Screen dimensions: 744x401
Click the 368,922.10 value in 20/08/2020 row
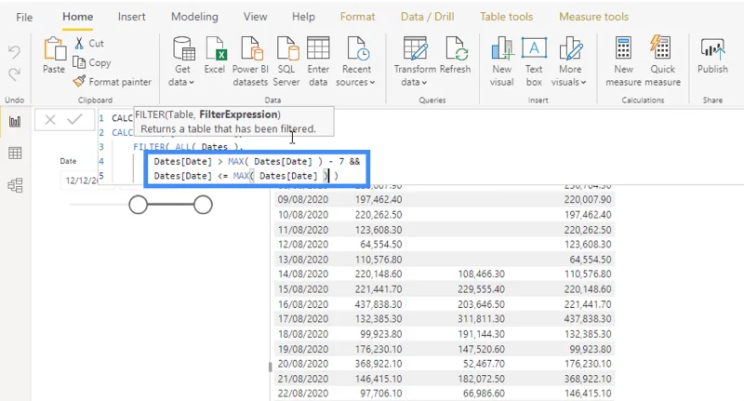coord(379,364)
